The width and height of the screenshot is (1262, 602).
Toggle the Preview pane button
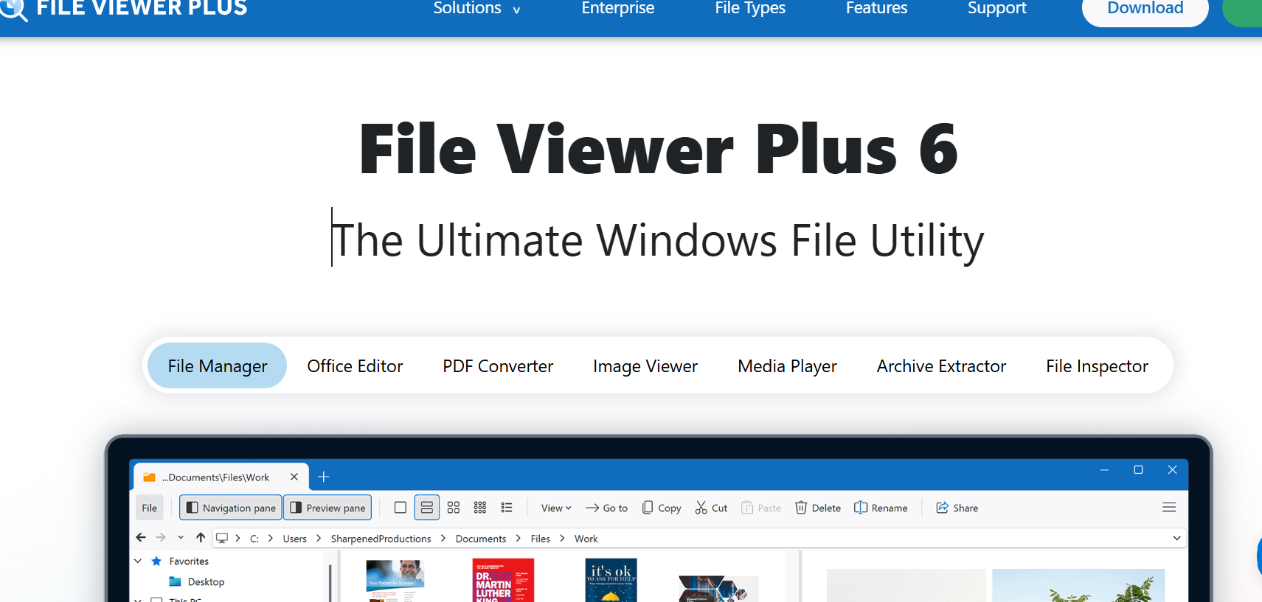coord(327,508)
